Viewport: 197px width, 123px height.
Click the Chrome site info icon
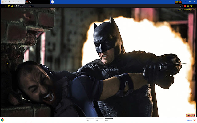tap(16, 6)
